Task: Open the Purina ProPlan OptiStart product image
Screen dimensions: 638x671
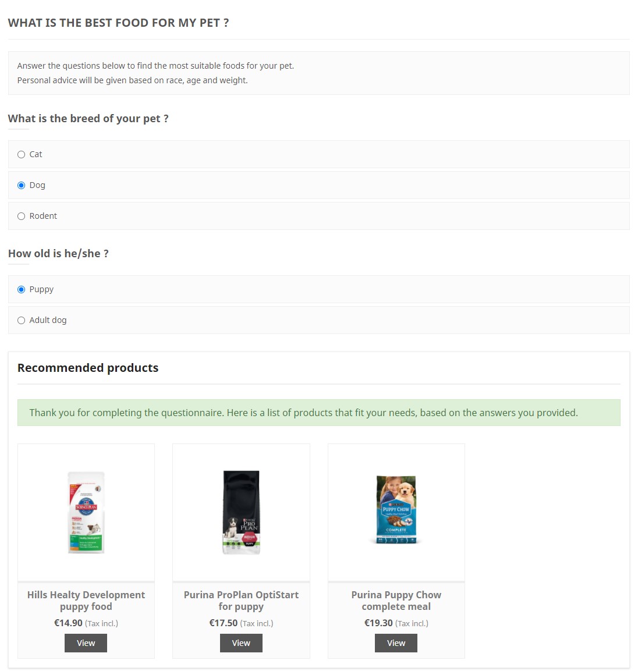Action: pyautogui.click(x=241, y=512)
